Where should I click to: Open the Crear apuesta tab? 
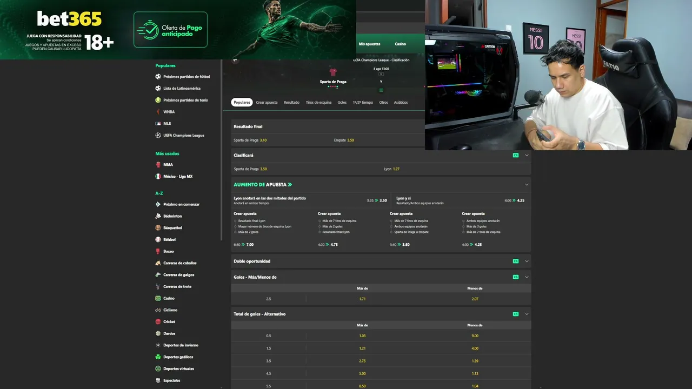point(267,102)
